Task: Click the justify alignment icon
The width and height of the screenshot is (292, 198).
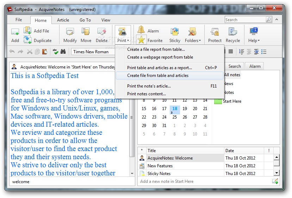Action: click(231, 52)
